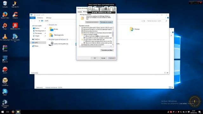Toggle 'Afficher les notifications du fournisseur' checkbox

[82, 33]
